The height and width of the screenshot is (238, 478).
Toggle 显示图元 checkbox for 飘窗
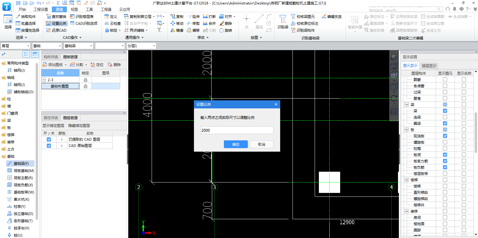(x=445, y=79)
